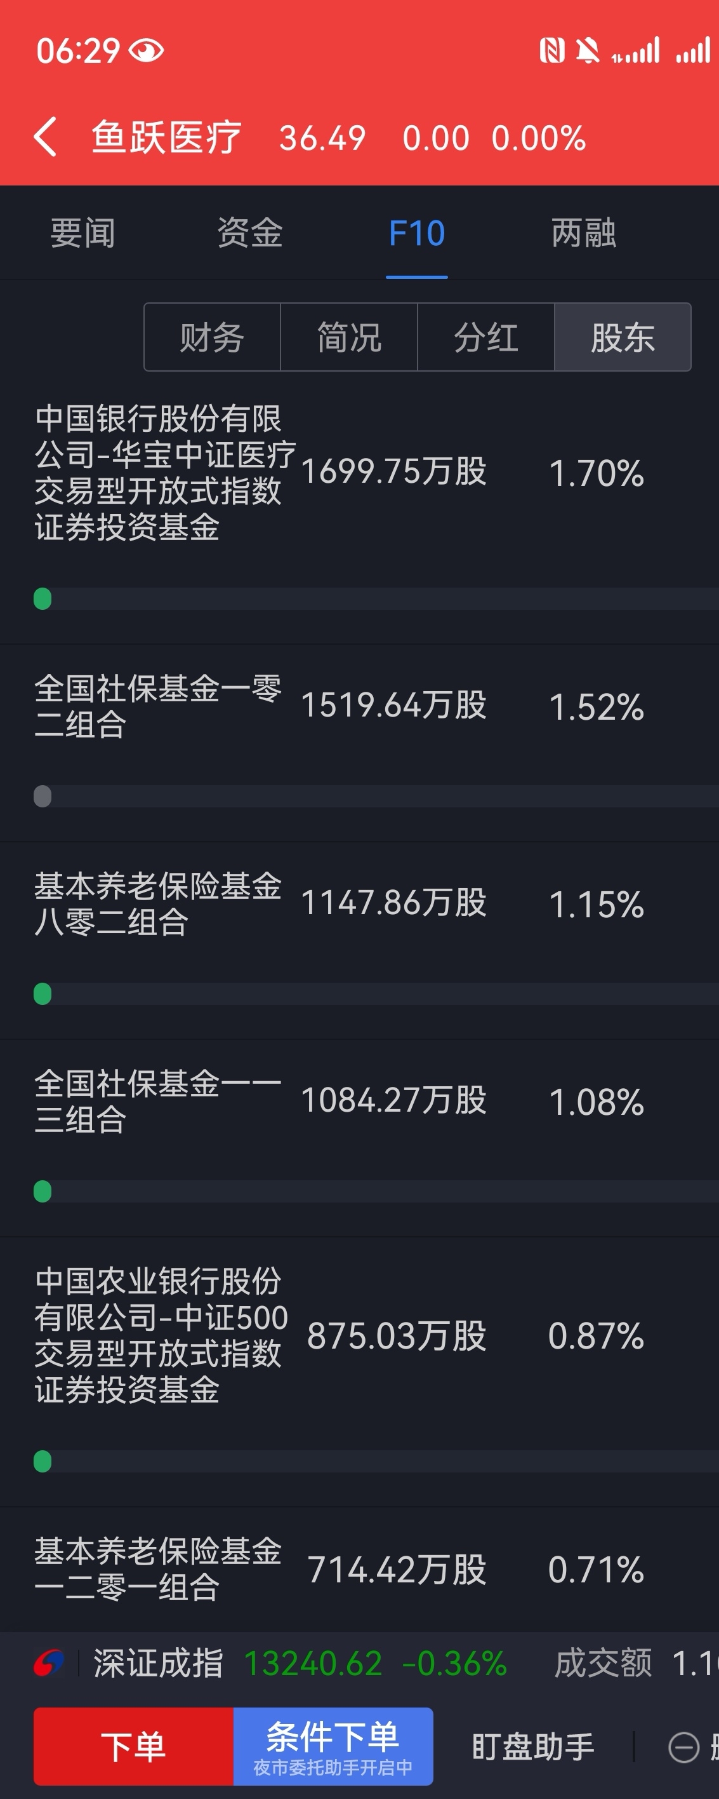Select the 股东 segment
The image size is (719, 1799).
point(622,337)
